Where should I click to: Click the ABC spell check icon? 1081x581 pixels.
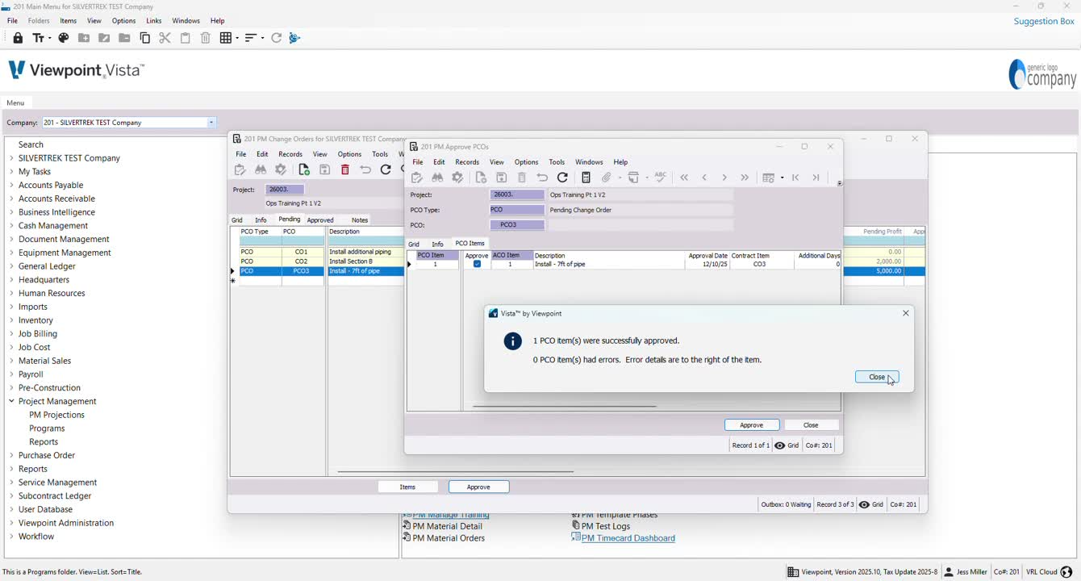tap(661, 177)
